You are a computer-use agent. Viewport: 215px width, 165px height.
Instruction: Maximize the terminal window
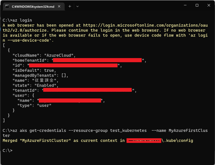[197, 5]
